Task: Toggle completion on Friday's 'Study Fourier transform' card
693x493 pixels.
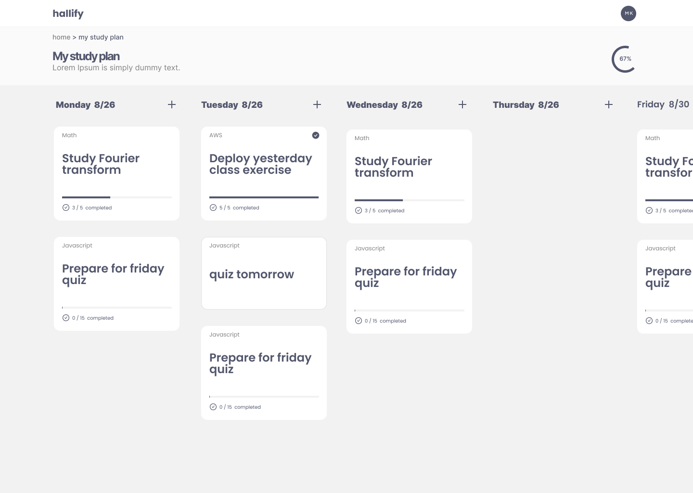Action: pos(649,210)
